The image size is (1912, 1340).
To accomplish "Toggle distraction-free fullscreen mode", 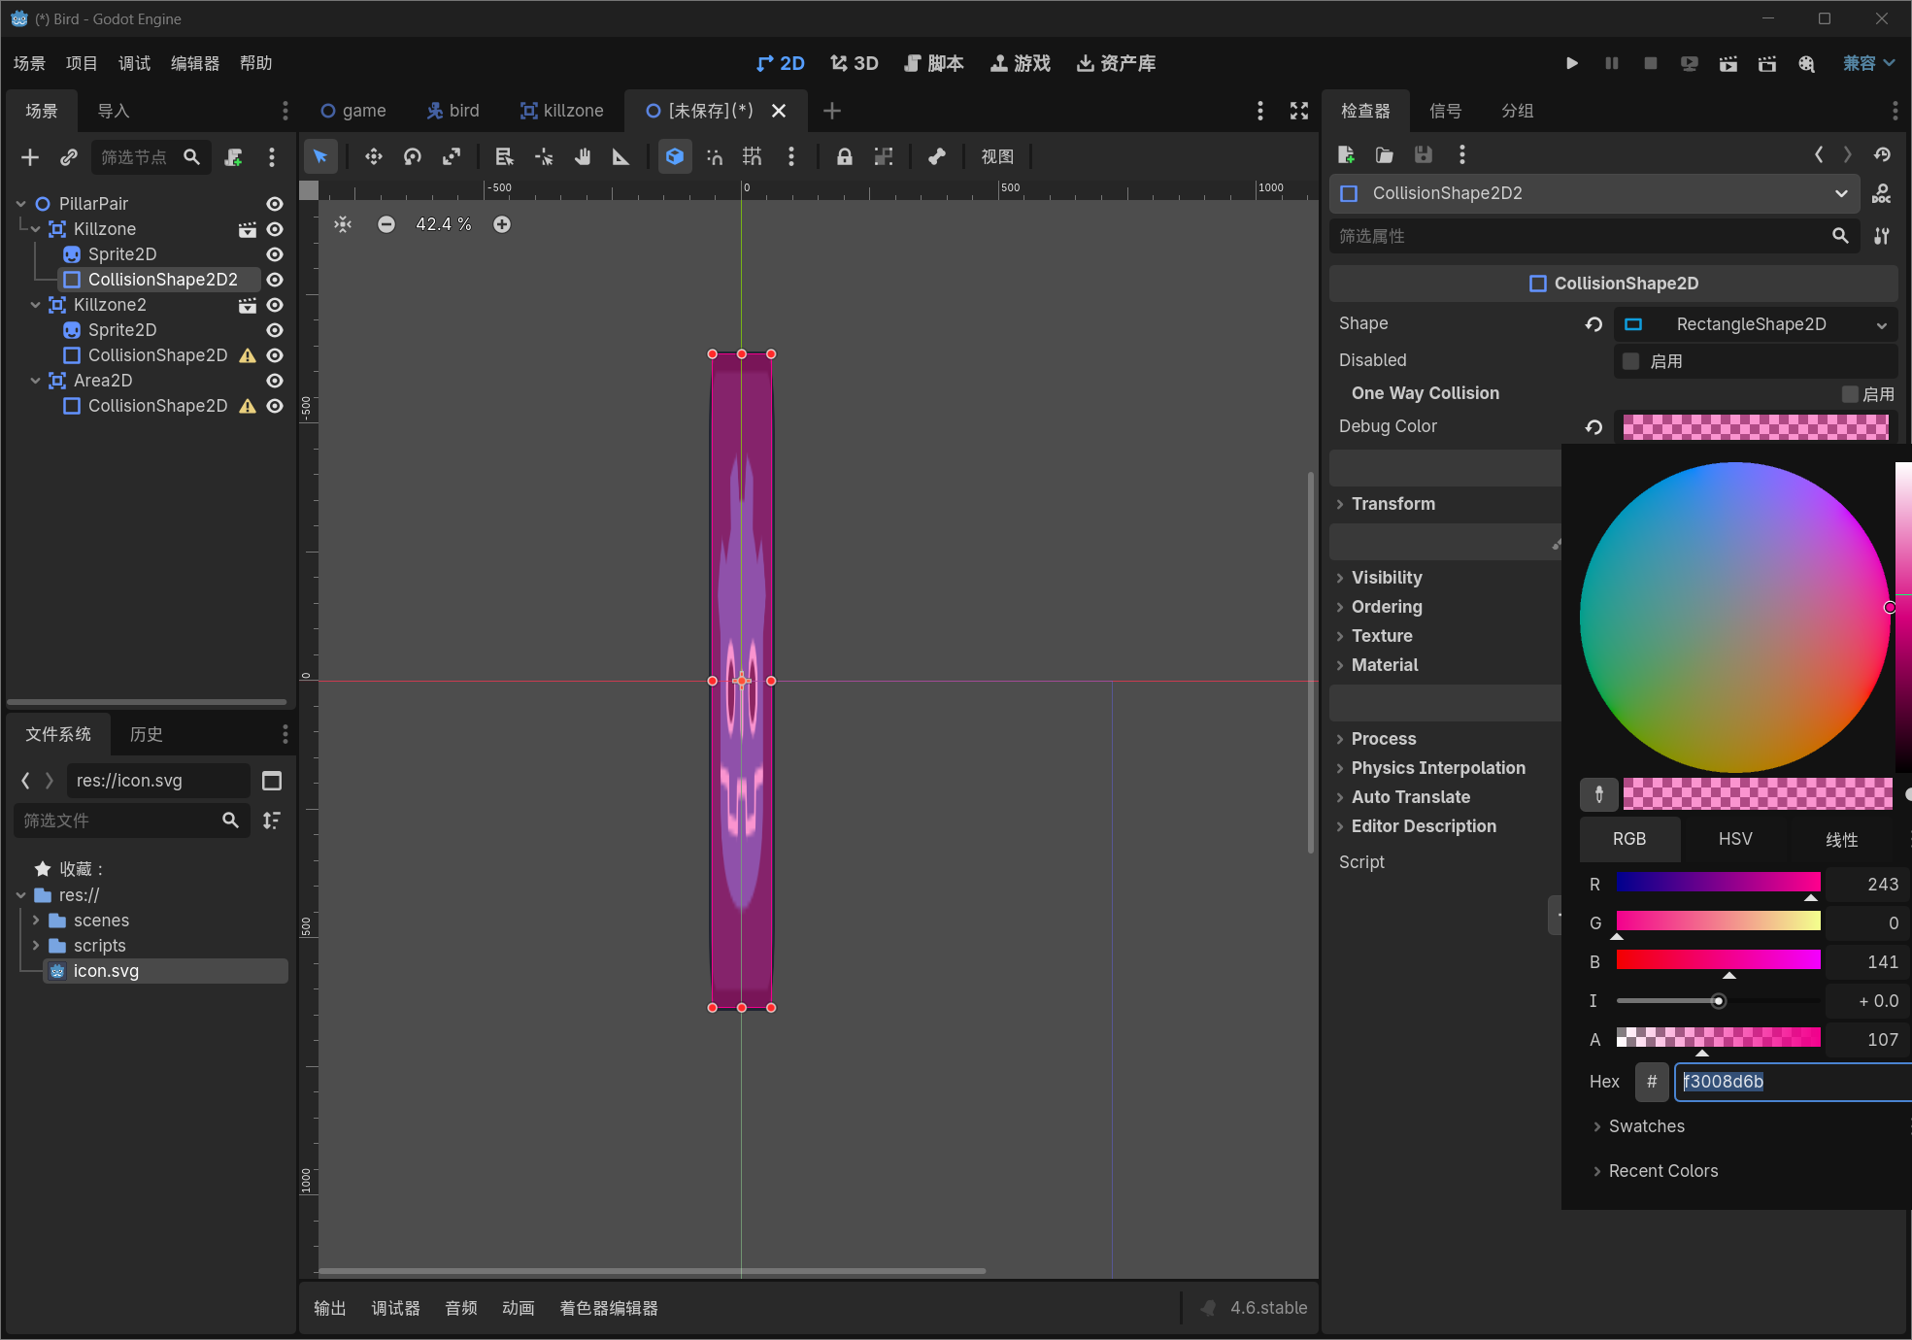I will coord(1299,111).
